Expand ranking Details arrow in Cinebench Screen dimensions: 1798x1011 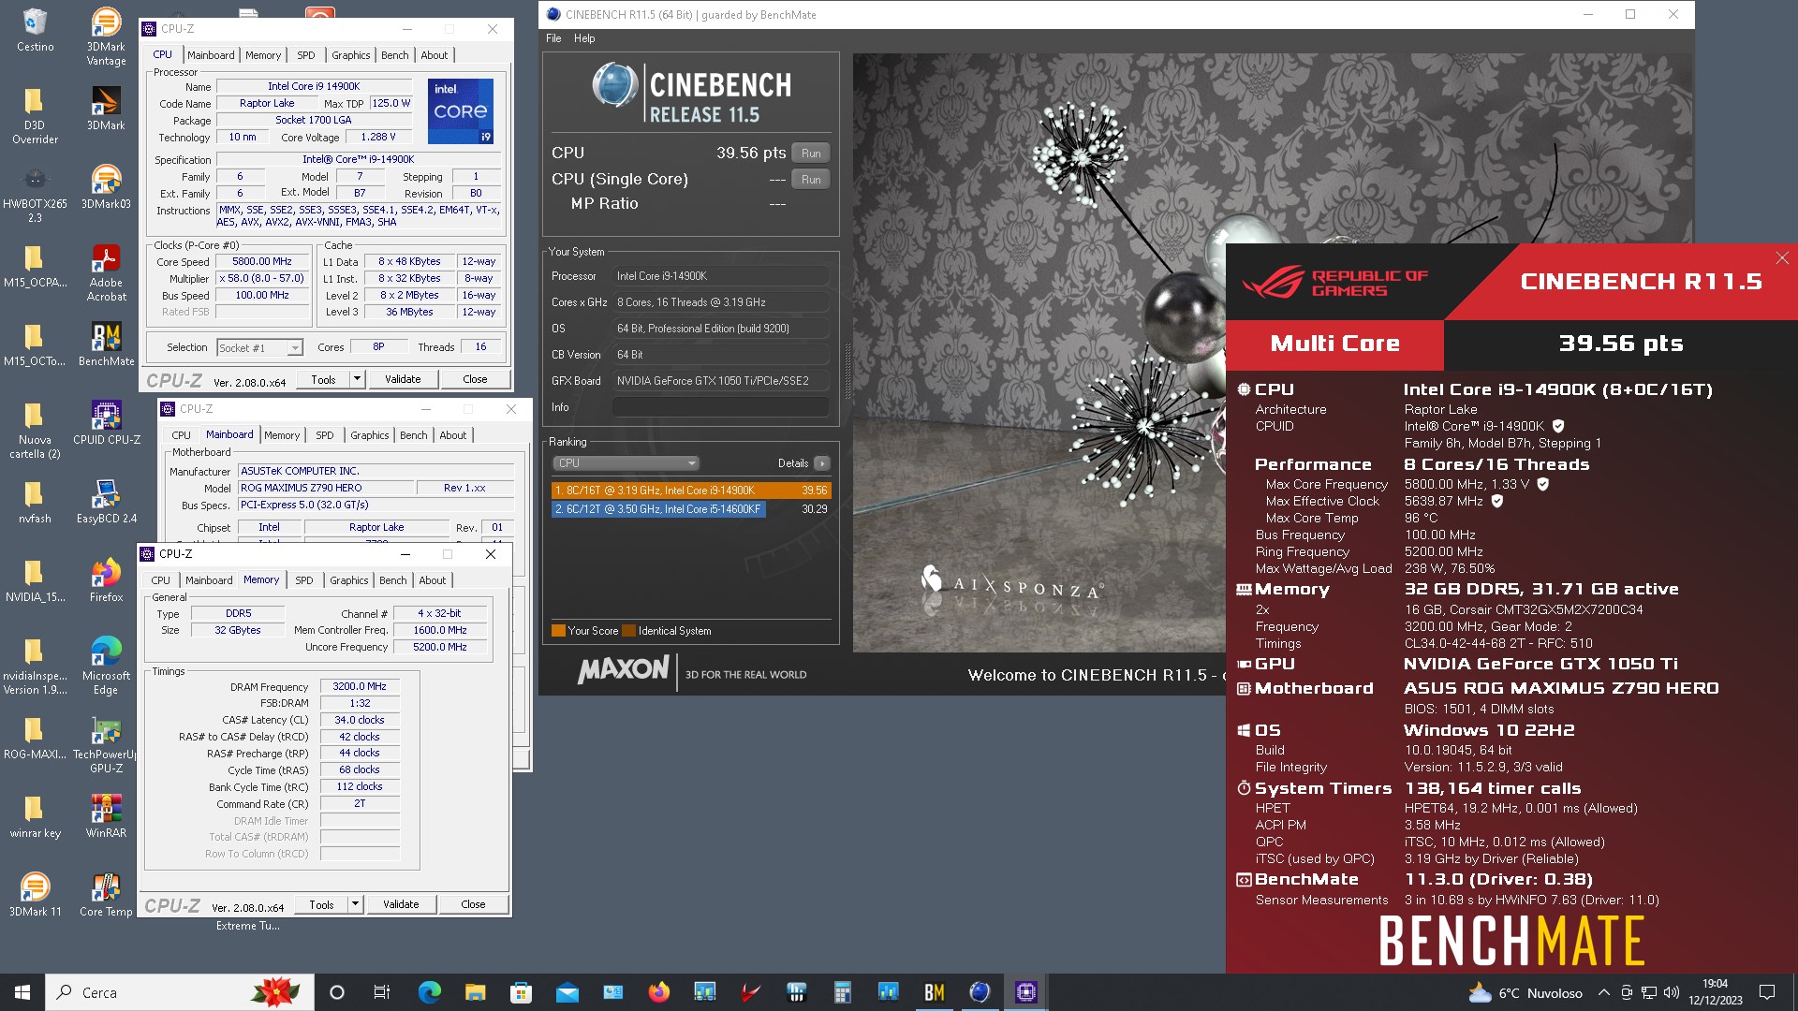pos(822,463)
